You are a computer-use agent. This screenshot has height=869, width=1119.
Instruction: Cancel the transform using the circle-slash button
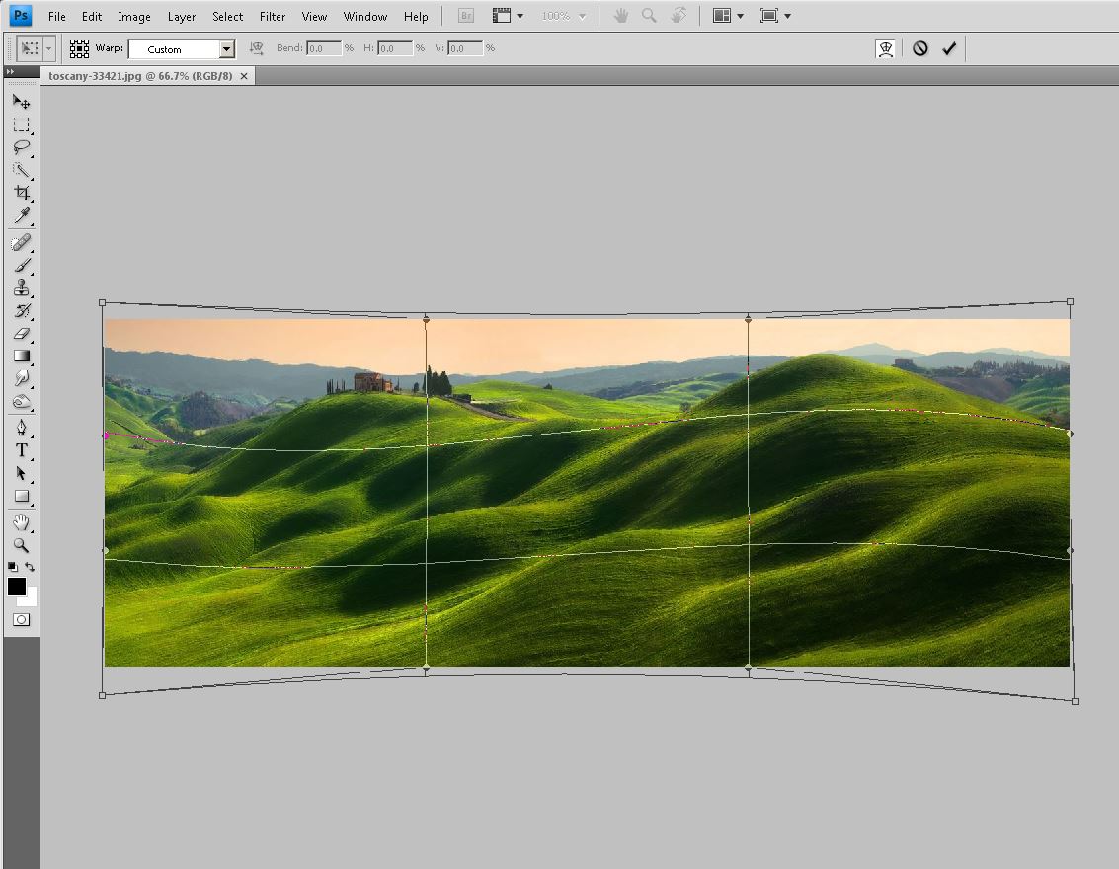(x=920, y=48)
